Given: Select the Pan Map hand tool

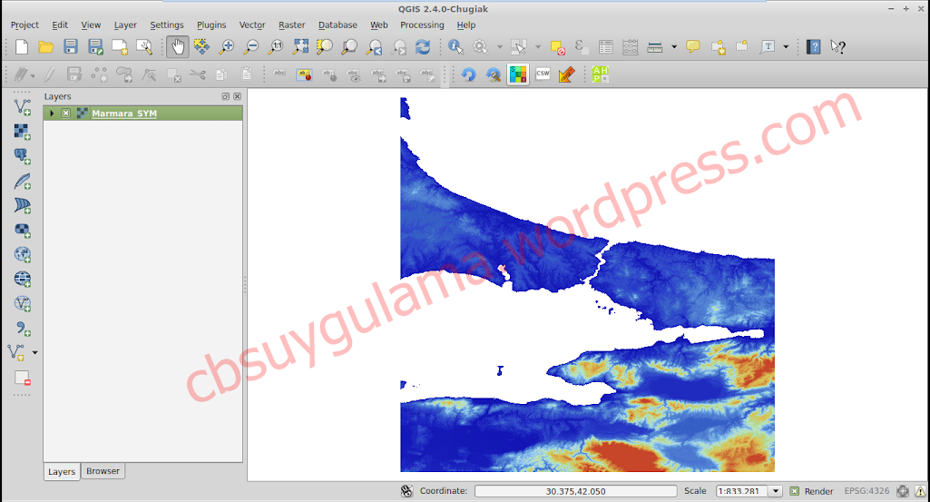Looking at the screenshot, I should 177,47.
